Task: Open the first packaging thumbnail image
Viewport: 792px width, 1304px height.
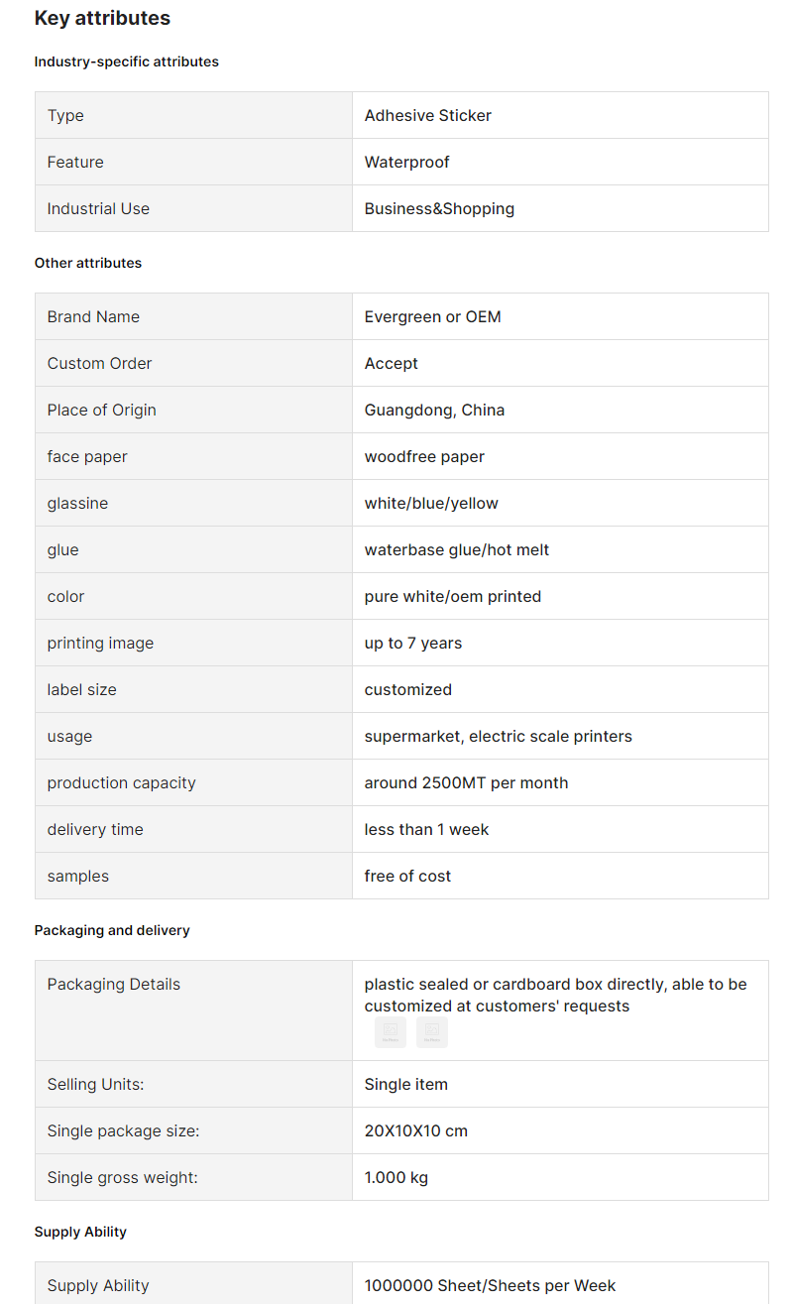Action: [x=391, y=1032]
